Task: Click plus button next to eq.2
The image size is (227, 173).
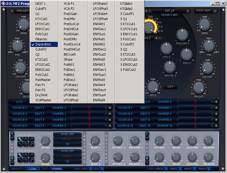Action: 156,38
